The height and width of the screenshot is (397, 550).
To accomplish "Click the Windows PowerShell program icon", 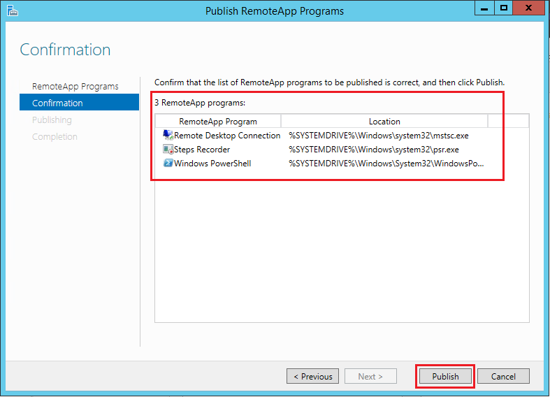I will pyautogui.click(x=168, y=163).
